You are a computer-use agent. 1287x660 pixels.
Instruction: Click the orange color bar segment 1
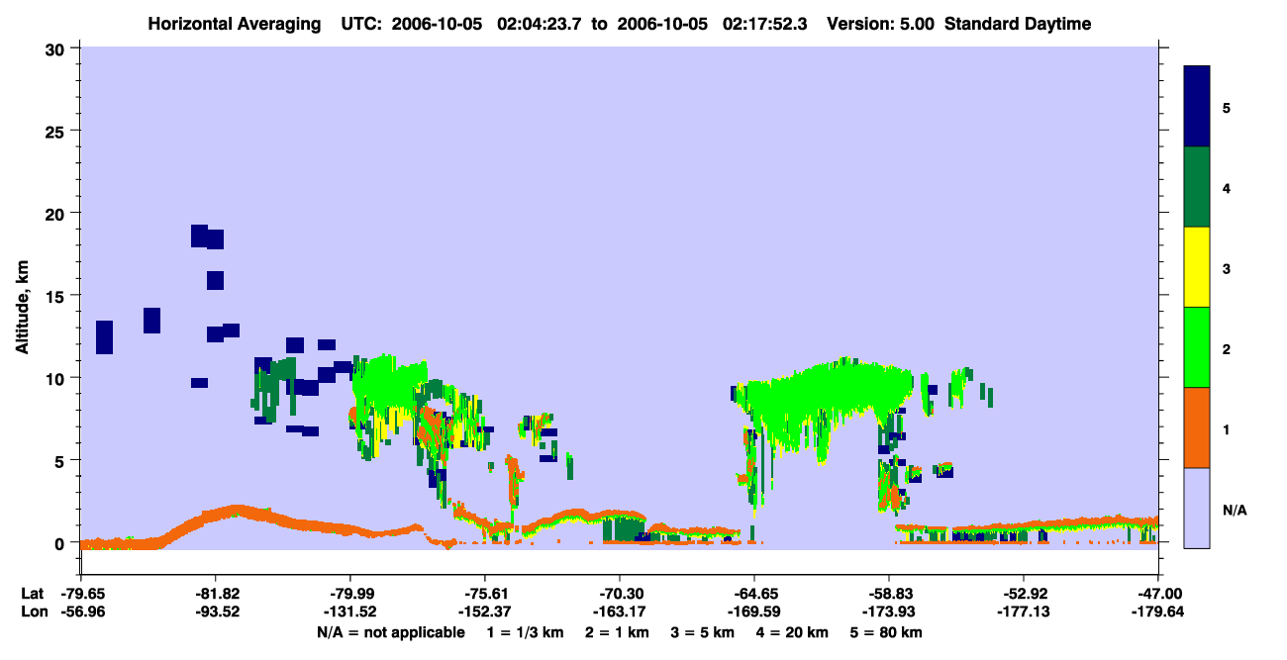[x=1197, y=427]
